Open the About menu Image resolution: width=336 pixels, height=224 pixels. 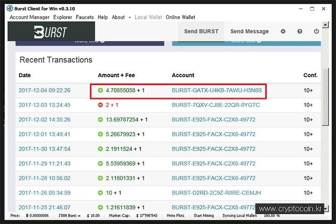(x=118, y=17)
